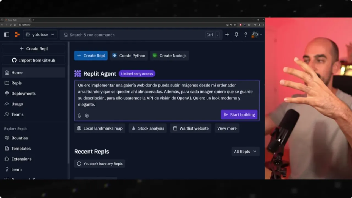Open Repls in sidebar
Viewport: 352px width, 198px height.
[x=34, y=83]
